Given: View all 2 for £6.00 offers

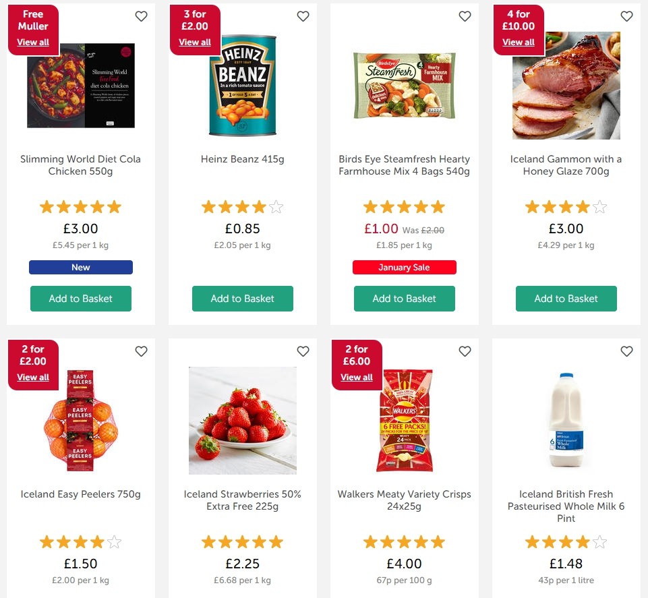Looking at the screenshot, I should click(x=357, y=378).
